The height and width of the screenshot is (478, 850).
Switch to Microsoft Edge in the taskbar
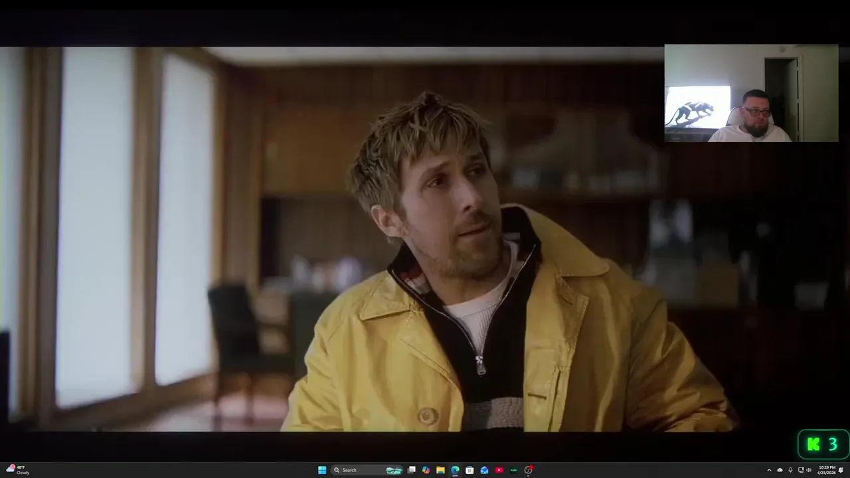tap(455, 470)
